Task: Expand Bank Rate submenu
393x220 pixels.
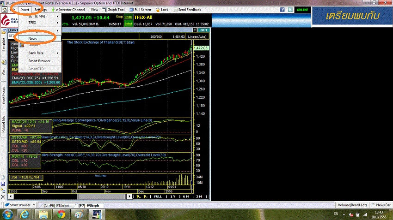Action: tap(40, 53)
